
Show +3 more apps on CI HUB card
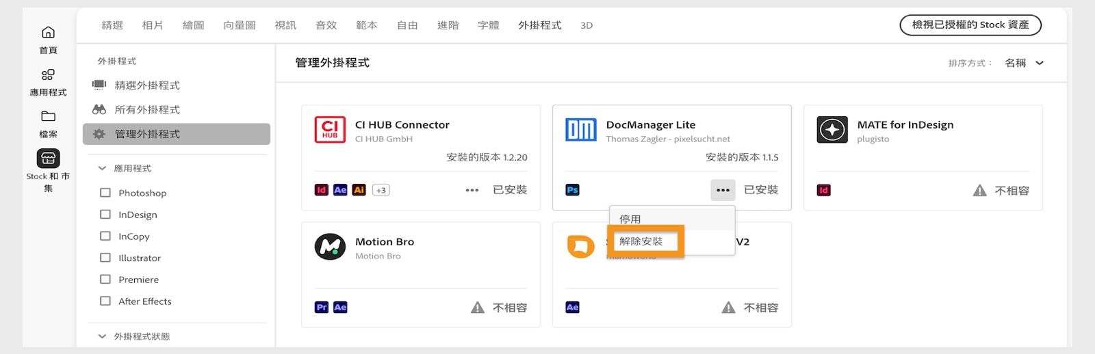point(381,190)
